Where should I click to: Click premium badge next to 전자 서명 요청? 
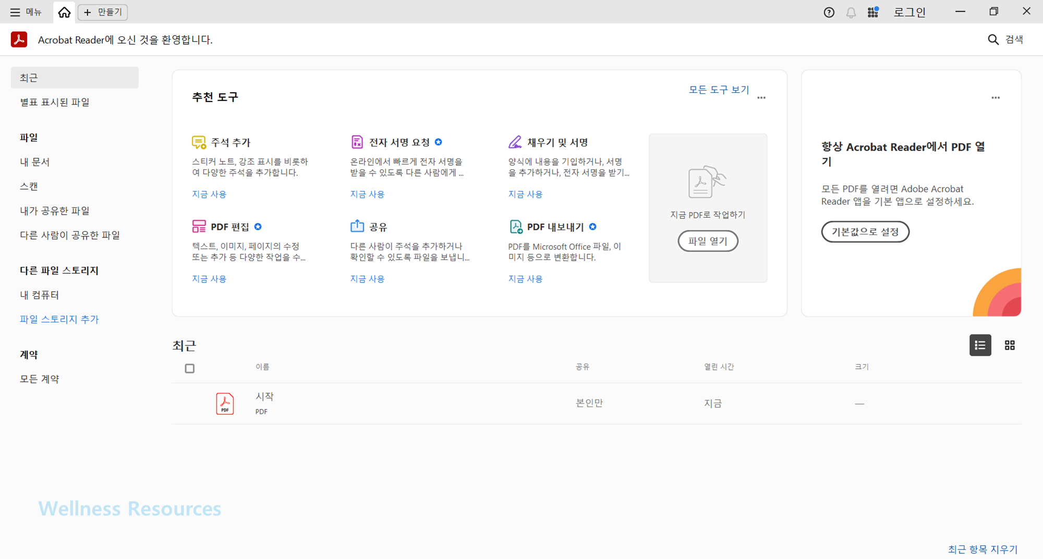439,142
